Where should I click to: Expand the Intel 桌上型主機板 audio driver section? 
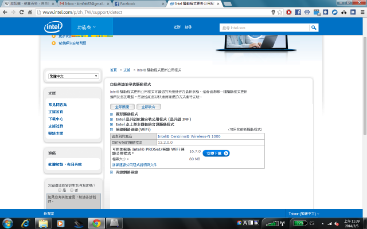[x=111, y=124]
